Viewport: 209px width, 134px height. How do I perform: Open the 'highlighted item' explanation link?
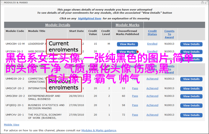click(x=90, y=18)
